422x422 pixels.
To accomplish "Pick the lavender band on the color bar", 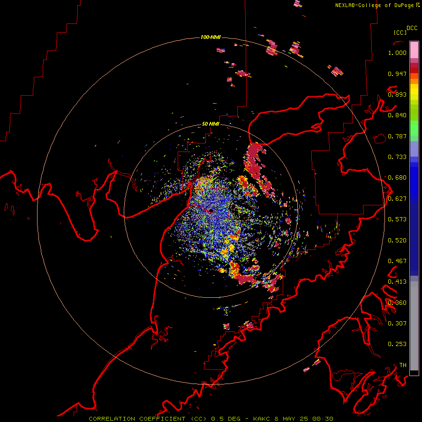I will pos(414,149).
